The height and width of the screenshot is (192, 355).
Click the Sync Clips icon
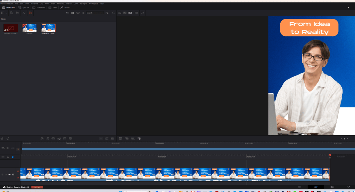pos(24,13)
